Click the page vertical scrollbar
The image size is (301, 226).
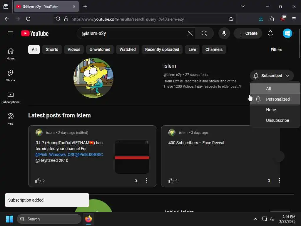300,43
